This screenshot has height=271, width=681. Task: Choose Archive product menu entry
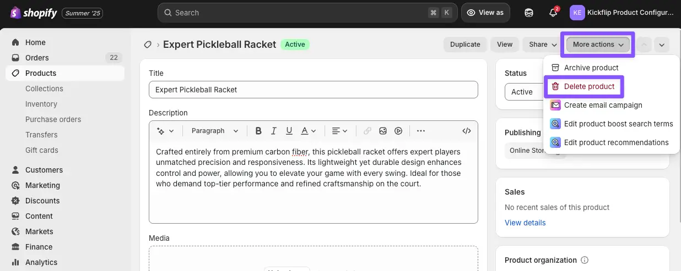tap(591, 68)
